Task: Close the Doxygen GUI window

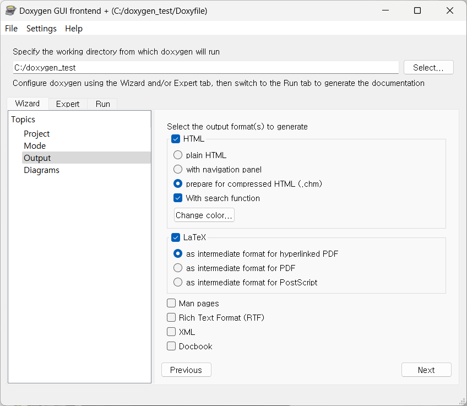Action: click(x=450, y=10)
